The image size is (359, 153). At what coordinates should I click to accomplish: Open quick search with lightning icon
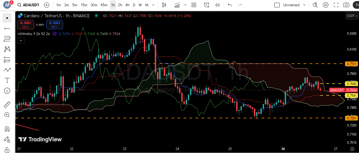pos(315,5)
